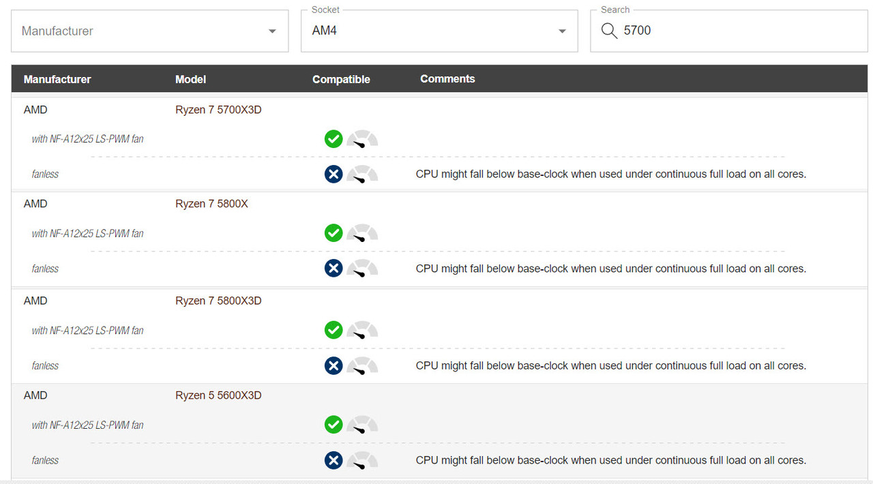Image resolution: width=873 pixels, height=484 pixels.
Task: Click AMD in the Ryzen 5 5600X3D row
Action: click(35, 395)
